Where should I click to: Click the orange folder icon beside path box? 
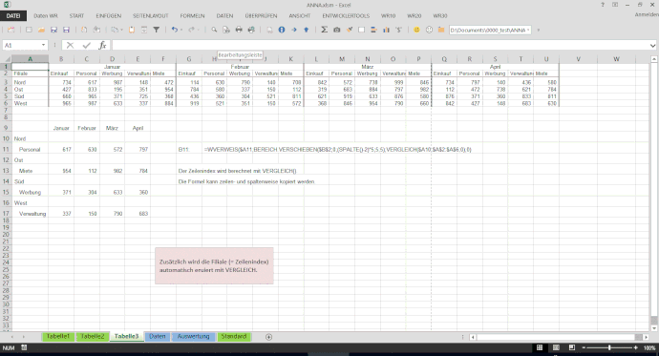[x=441, y=30]
